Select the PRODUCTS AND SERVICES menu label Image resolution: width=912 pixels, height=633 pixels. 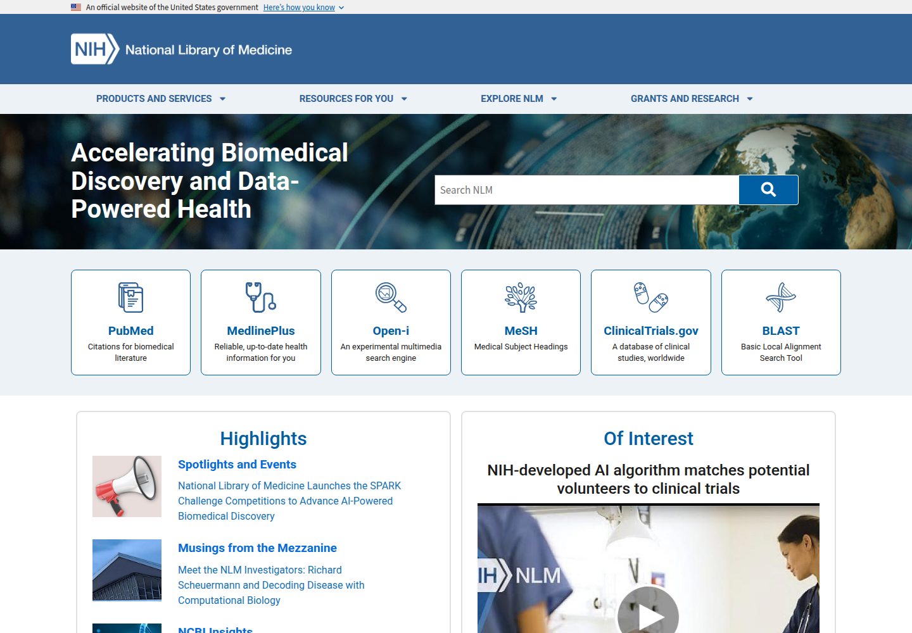click(x=154, y=99)
